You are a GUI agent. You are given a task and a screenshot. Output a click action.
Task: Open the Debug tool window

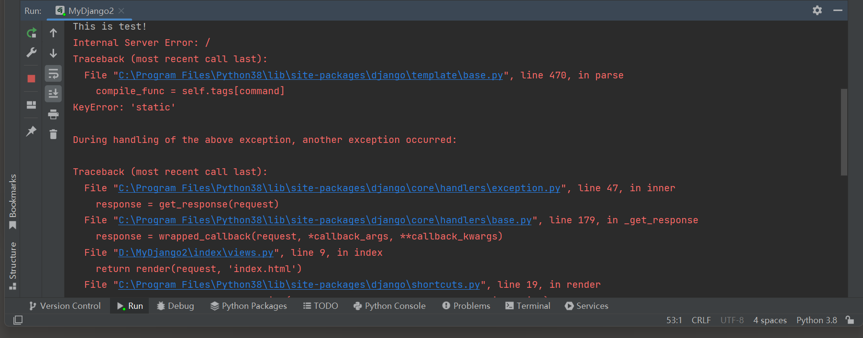coord(176,306)
